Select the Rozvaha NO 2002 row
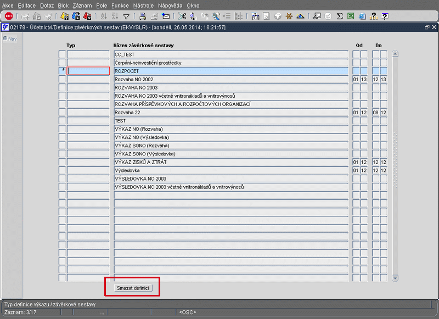The image size is (439, 319). pyautogui.click(x=231, y=79)
